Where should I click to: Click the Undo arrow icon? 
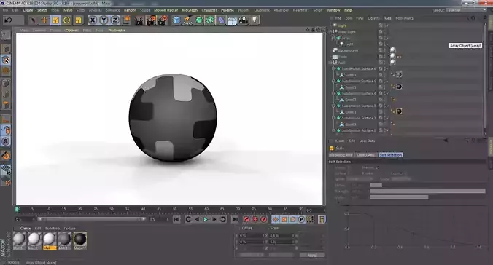click(x=8, y=20)
